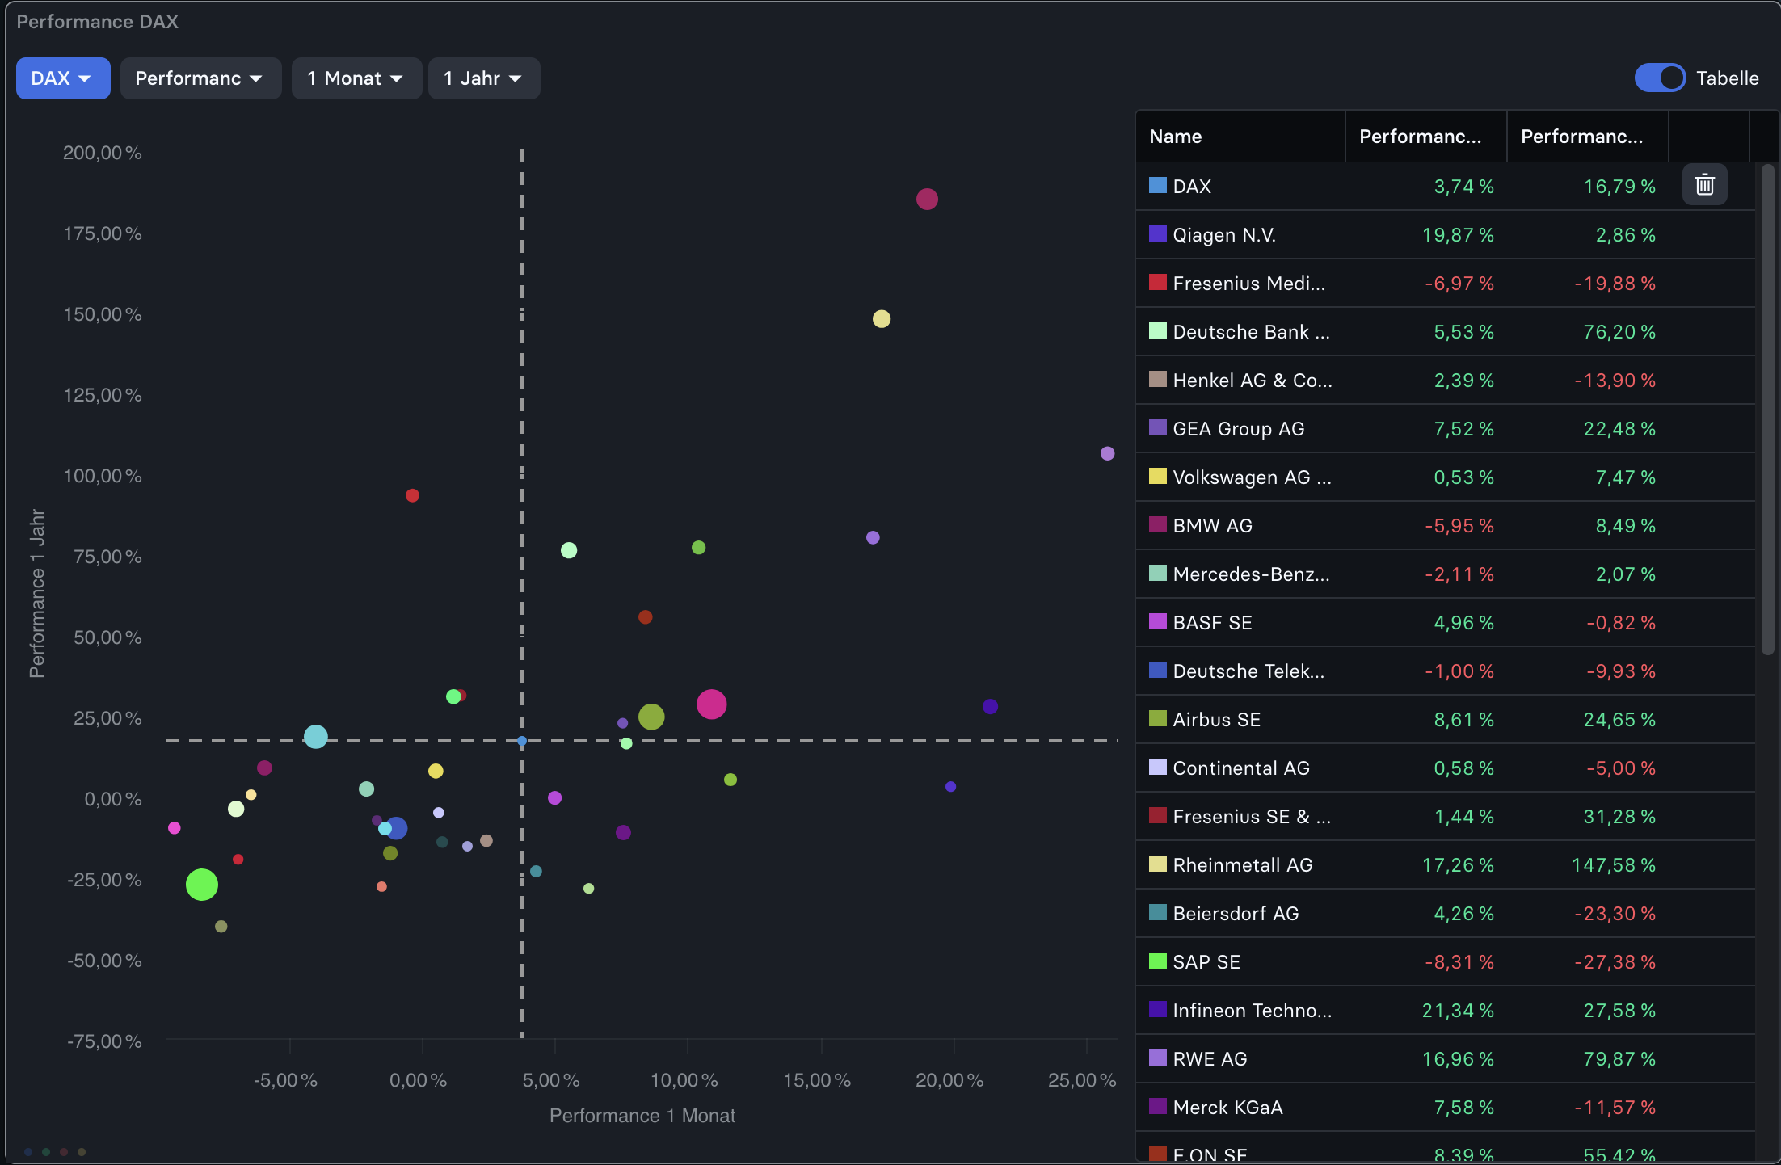Click the Airbus SE olive indicator icon
1781x1165 pixels.
pos(1157,719)
